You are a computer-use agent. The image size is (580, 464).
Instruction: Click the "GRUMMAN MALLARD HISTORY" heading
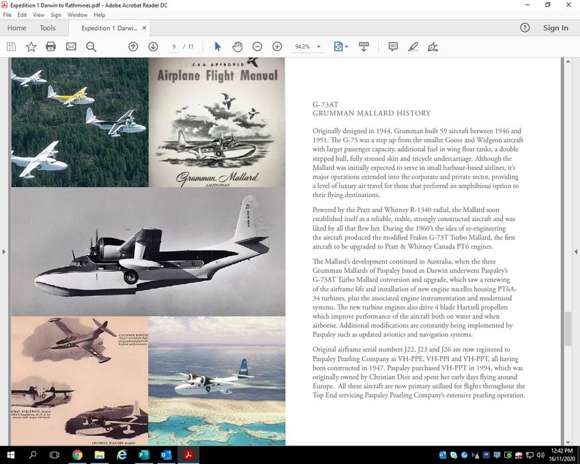click(371, 113)
